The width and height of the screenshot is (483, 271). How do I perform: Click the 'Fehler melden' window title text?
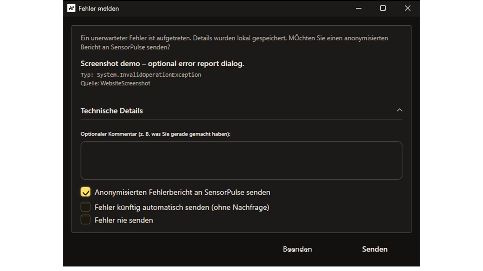(x=99, y=9)
